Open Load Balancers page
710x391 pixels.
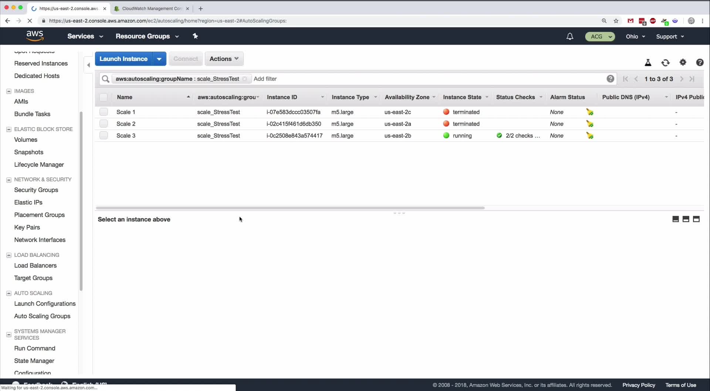[35, 265]
